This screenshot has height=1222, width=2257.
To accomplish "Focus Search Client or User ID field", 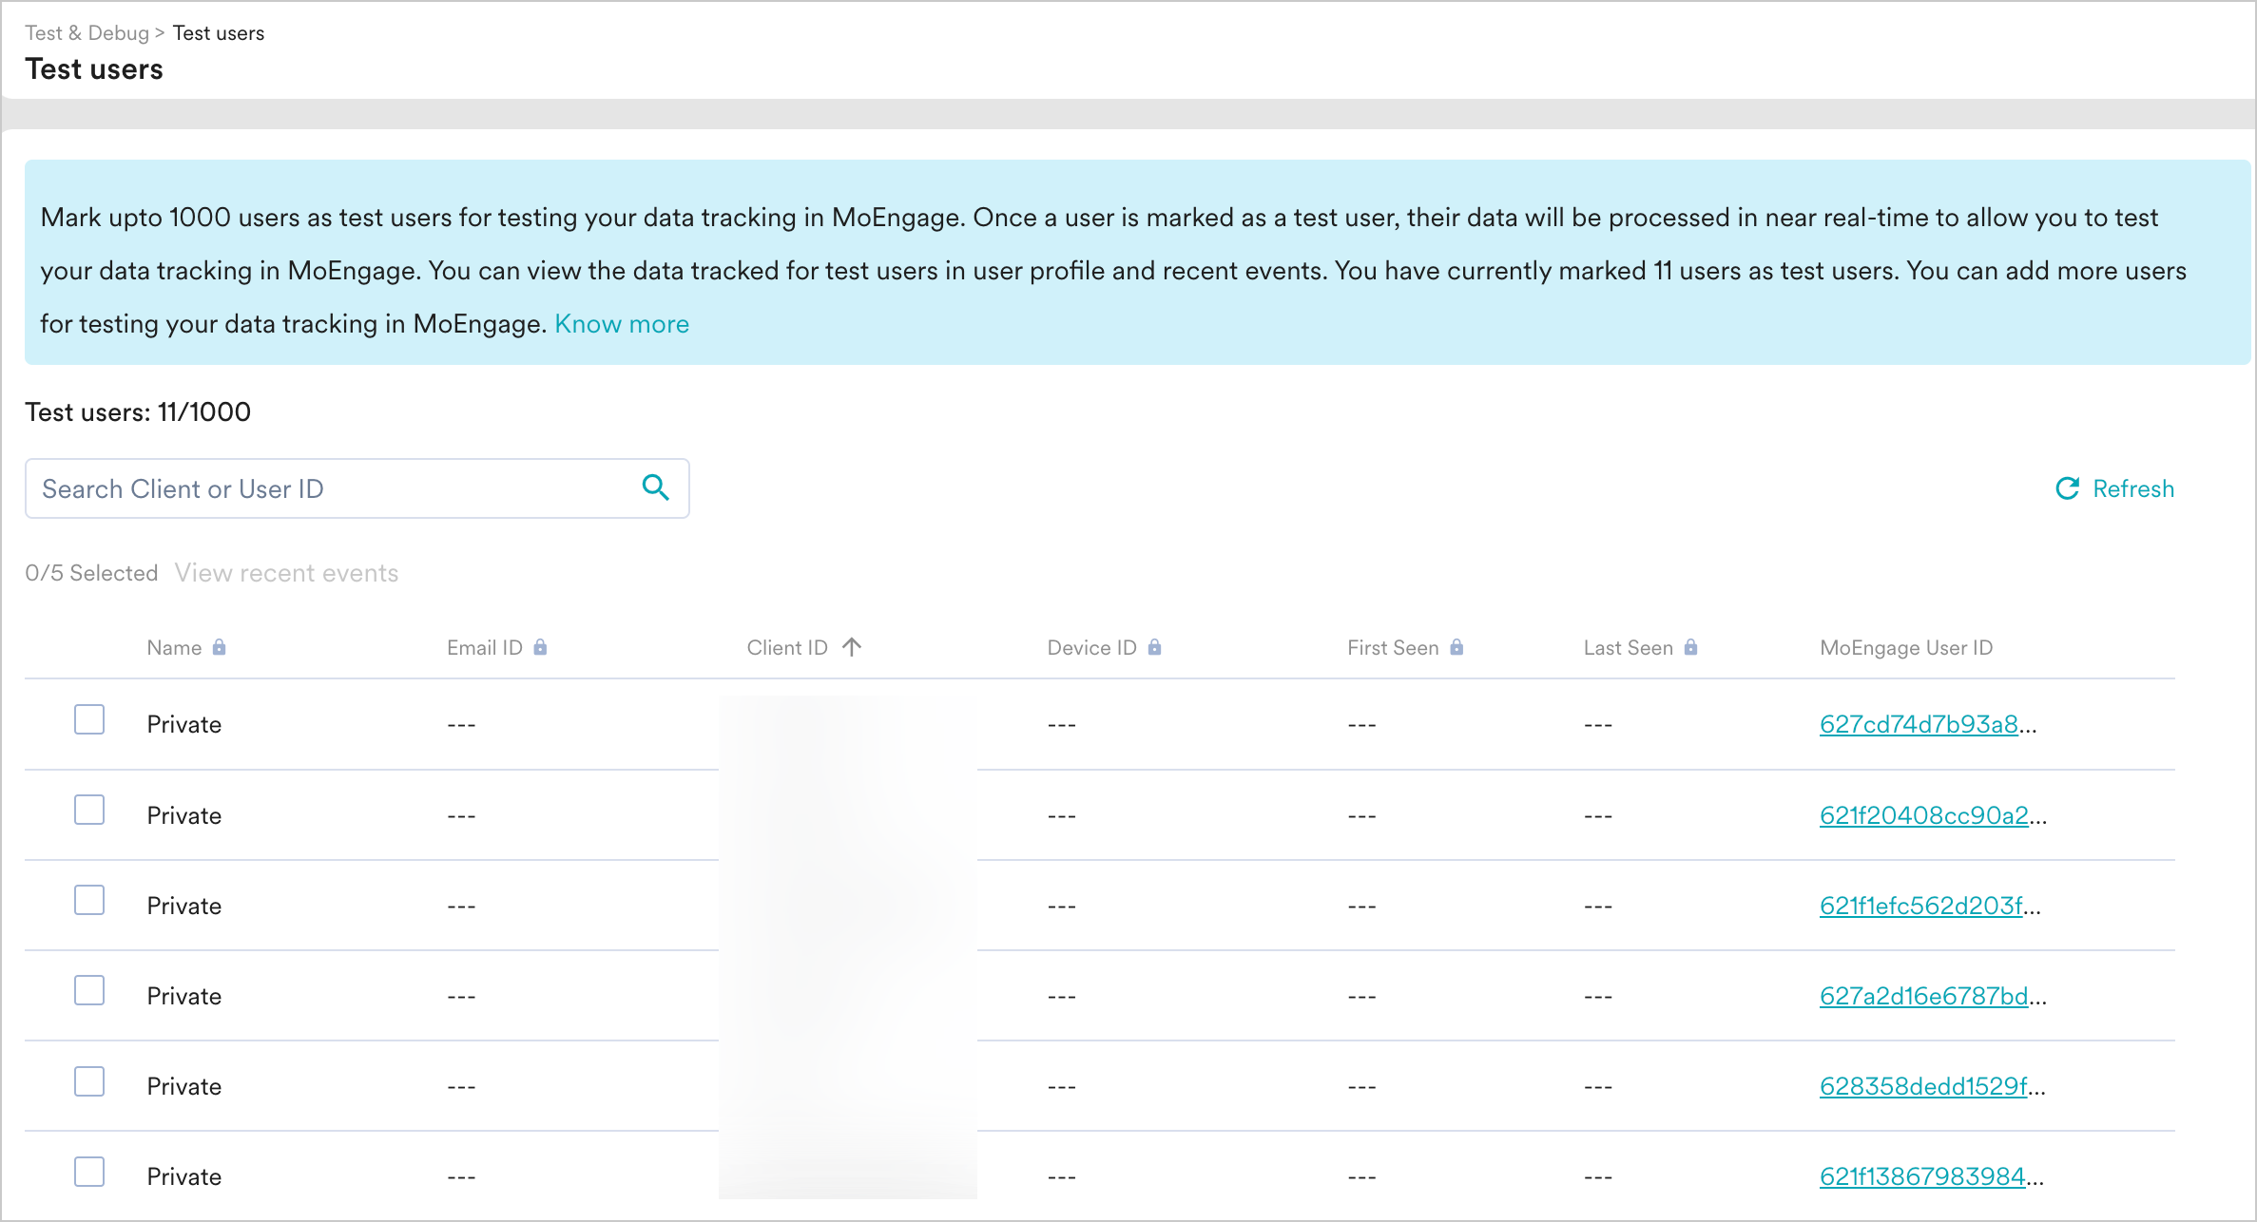I will click(x=333, y=488).
